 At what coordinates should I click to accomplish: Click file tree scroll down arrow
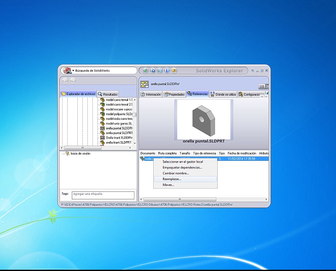tap(135, 143)
